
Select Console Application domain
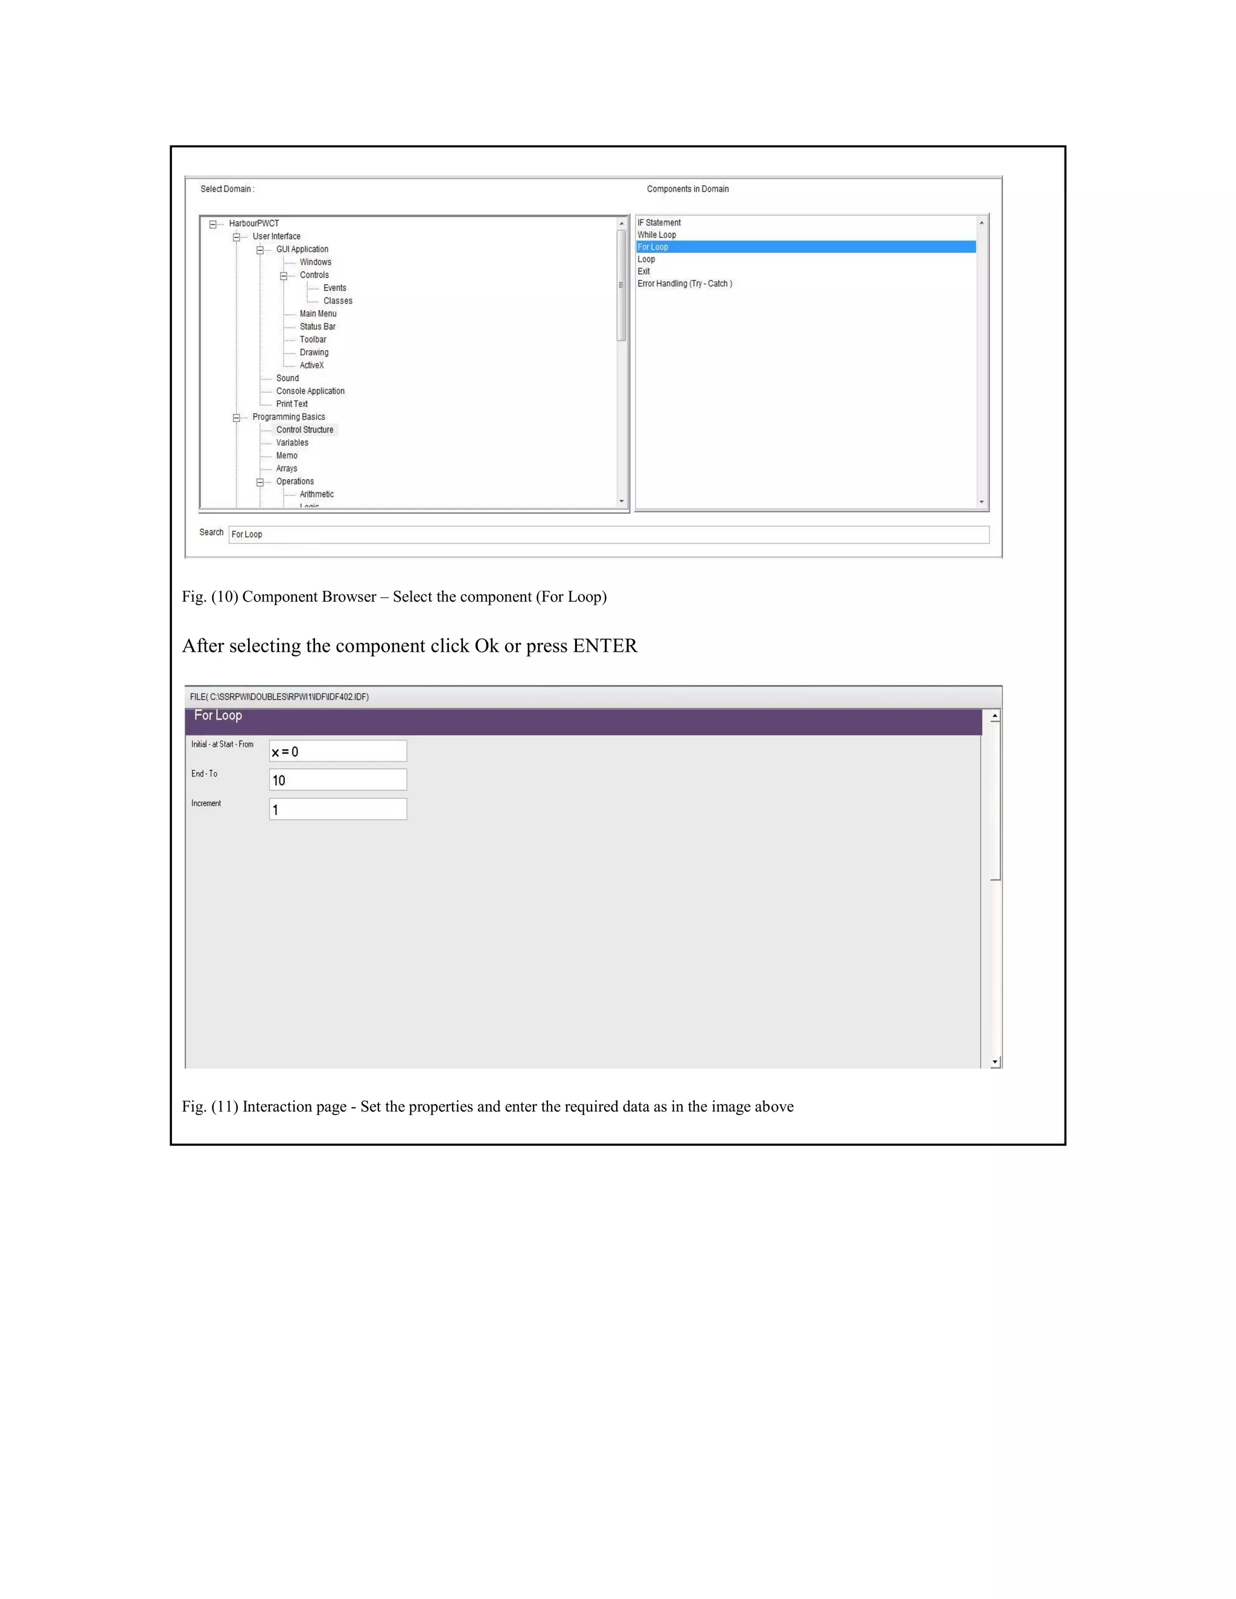click(310, 391)
